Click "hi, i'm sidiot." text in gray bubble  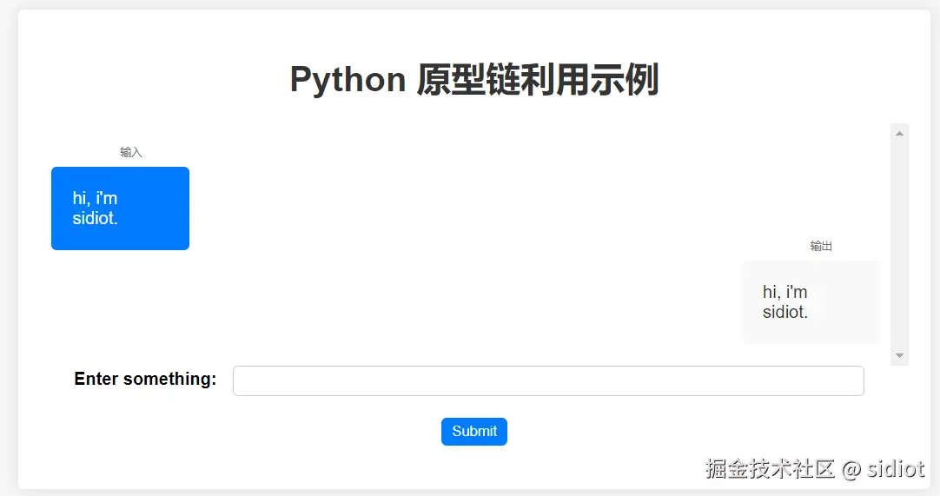coord(785,301)
